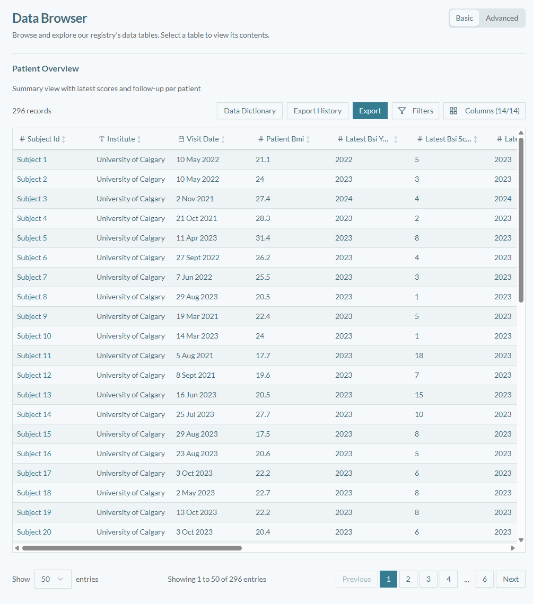Image resolution: width=533 pixels, height=604 pixels.
Task: Click the Export button
Action: pos(370,111)
